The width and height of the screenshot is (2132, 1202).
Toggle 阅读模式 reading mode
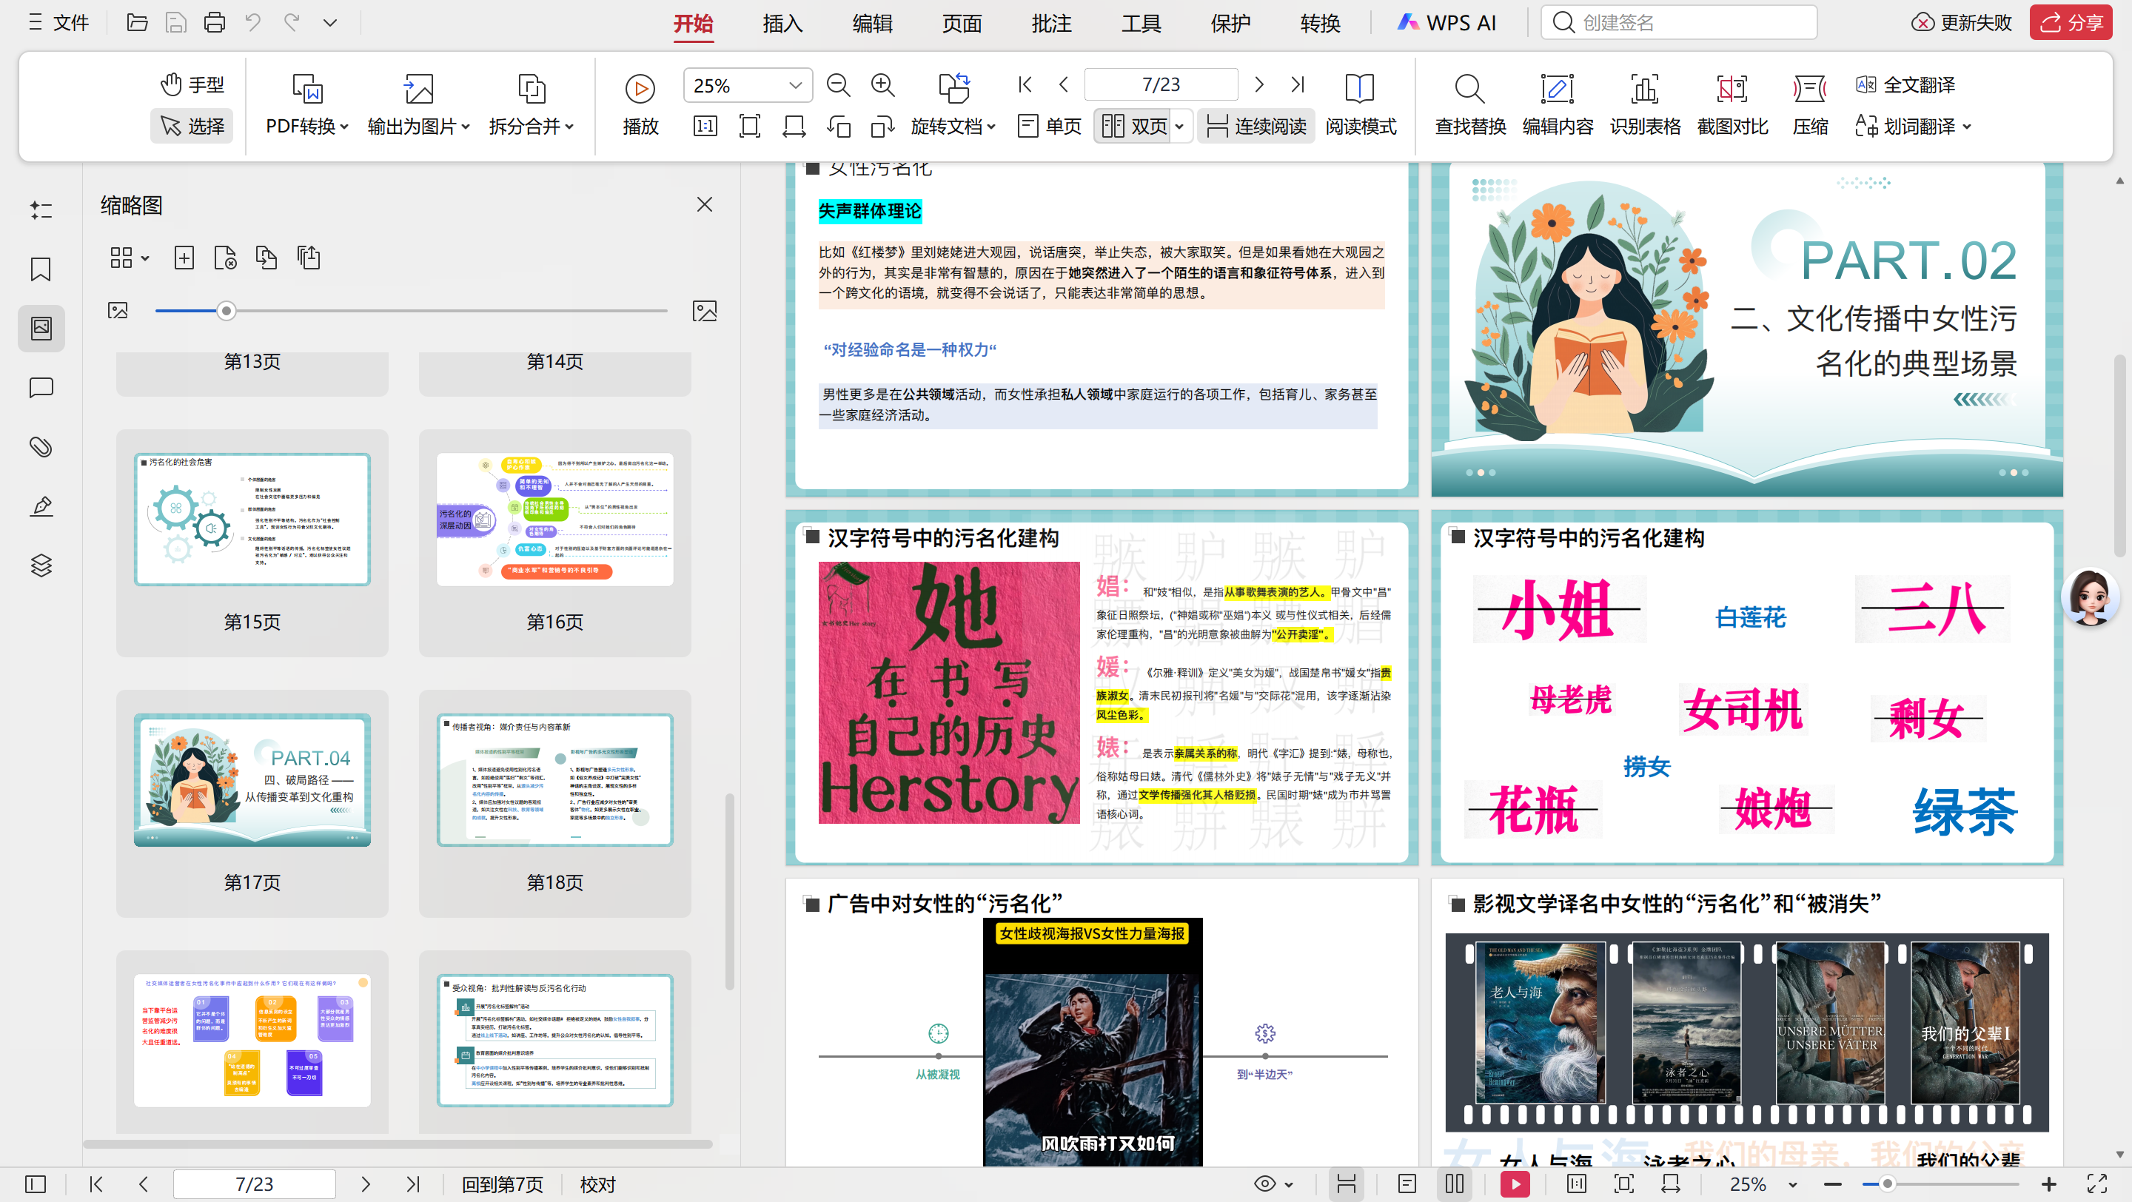pyautogui.click(x=1361, y=104)
